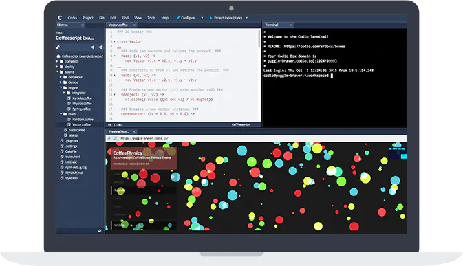Click the Codio C logo icon
The image size is (463, 266).
pyautogui.click(x=60, y=18)
